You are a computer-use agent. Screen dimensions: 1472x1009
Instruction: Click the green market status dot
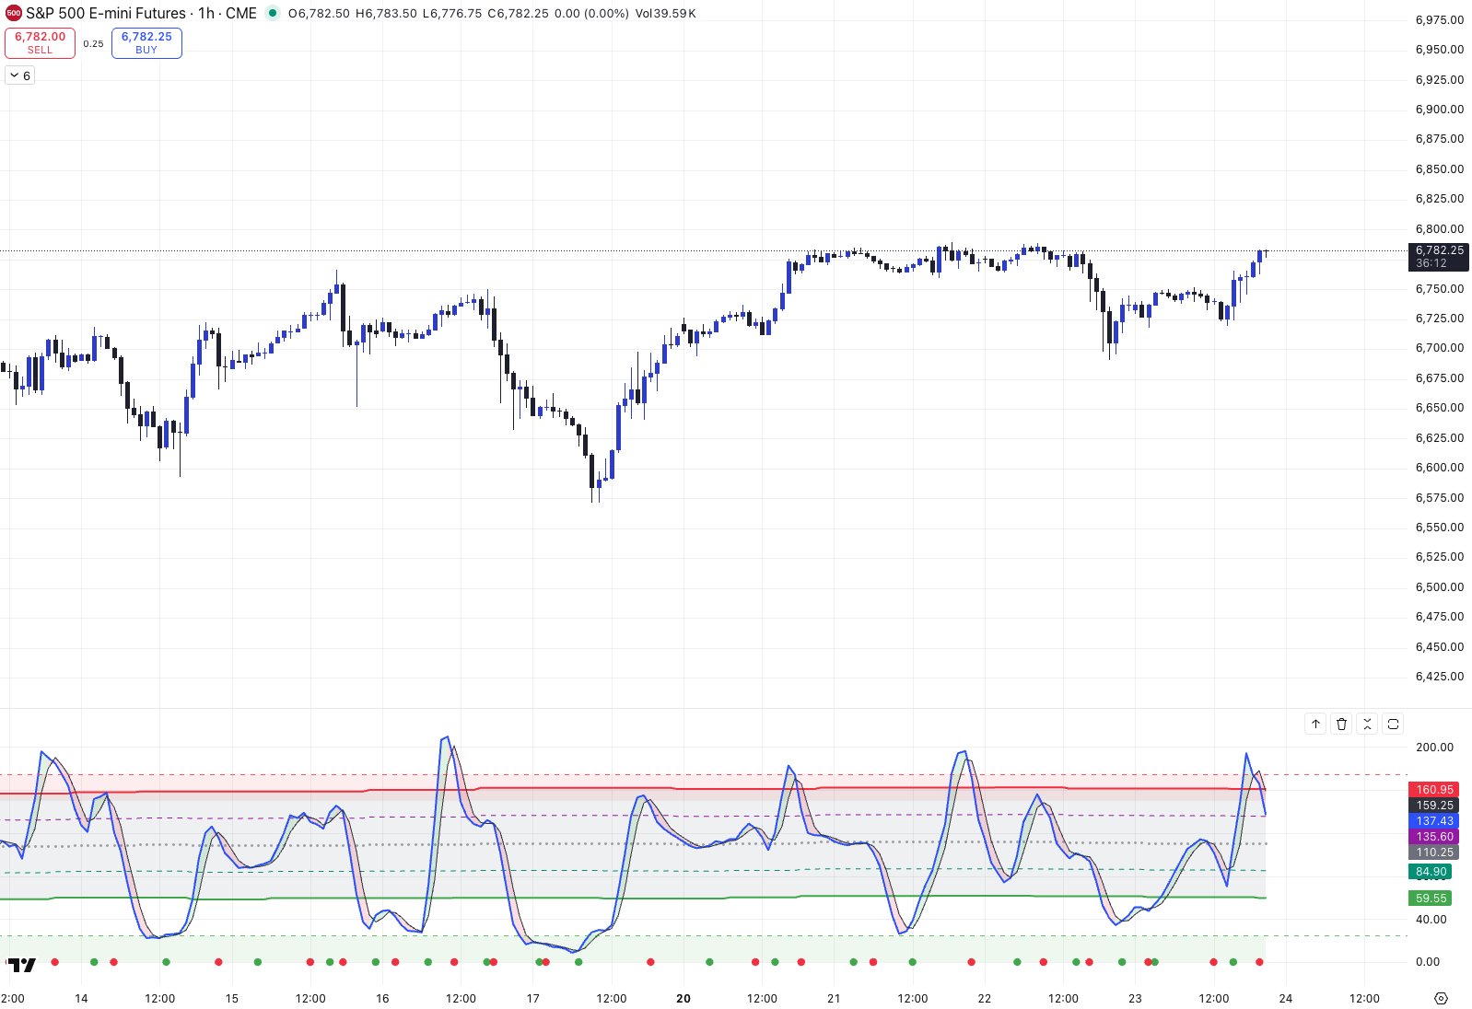(273, 14)
